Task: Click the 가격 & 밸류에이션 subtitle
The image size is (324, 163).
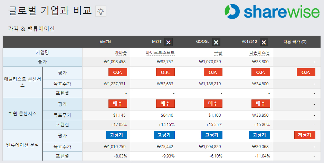Action: (x=31, y=29)
